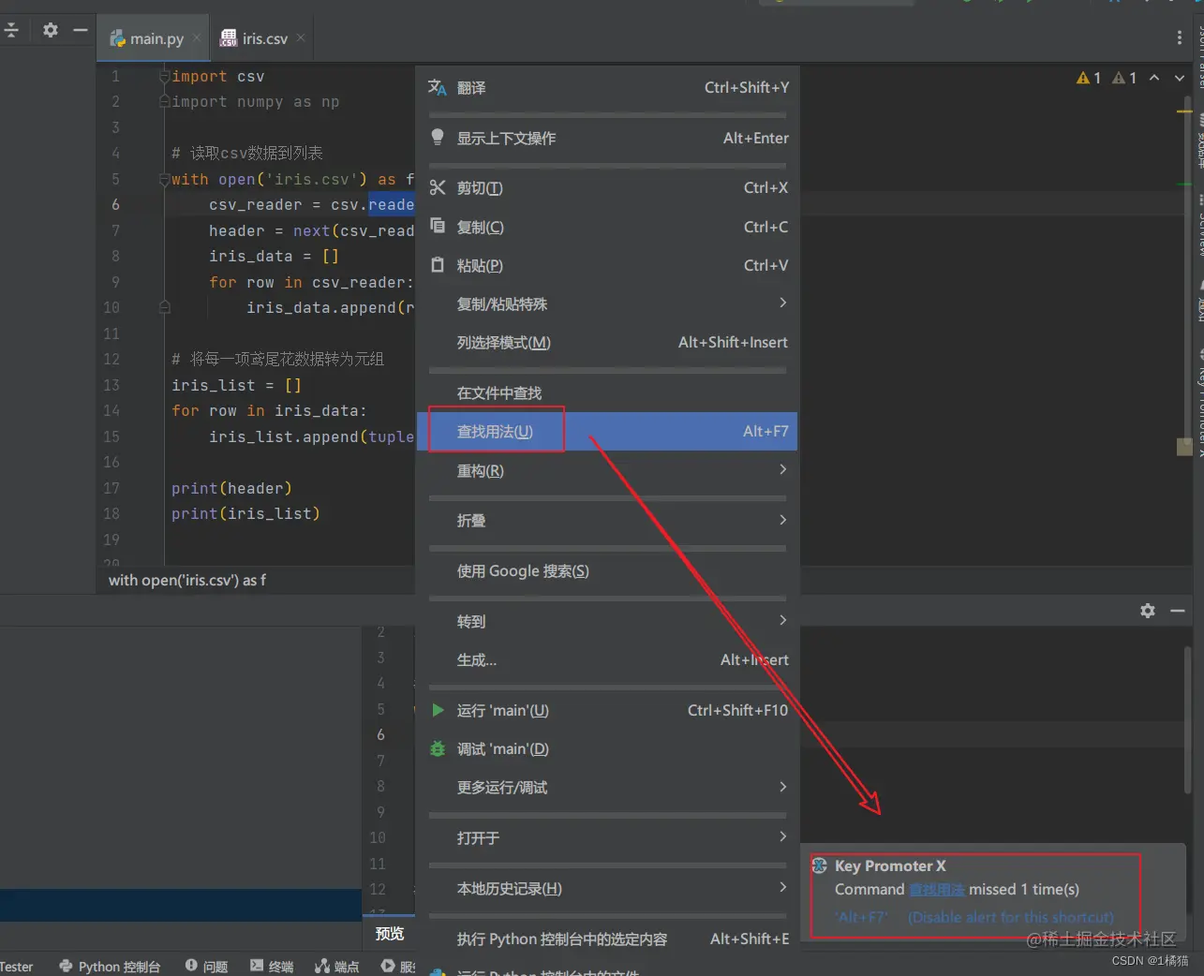Open bottom panel gear settings
The image size is (1204, 976).
[1148, 611]
